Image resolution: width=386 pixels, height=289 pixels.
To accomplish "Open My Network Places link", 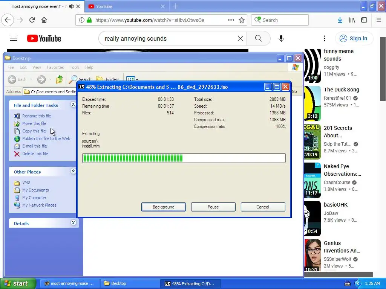I will coord(39,205).
